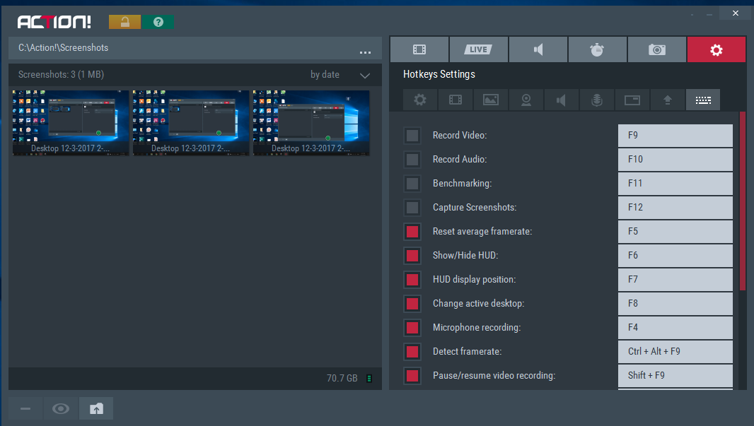754x426 pixels.
Task: Open the audio recording speaker tab
Action: click(538, 49)
